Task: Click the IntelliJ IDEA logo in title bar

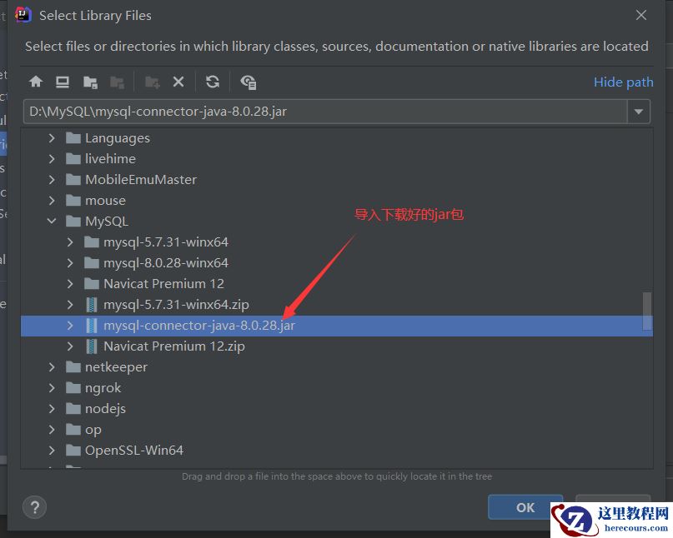Action: [23, 15]
